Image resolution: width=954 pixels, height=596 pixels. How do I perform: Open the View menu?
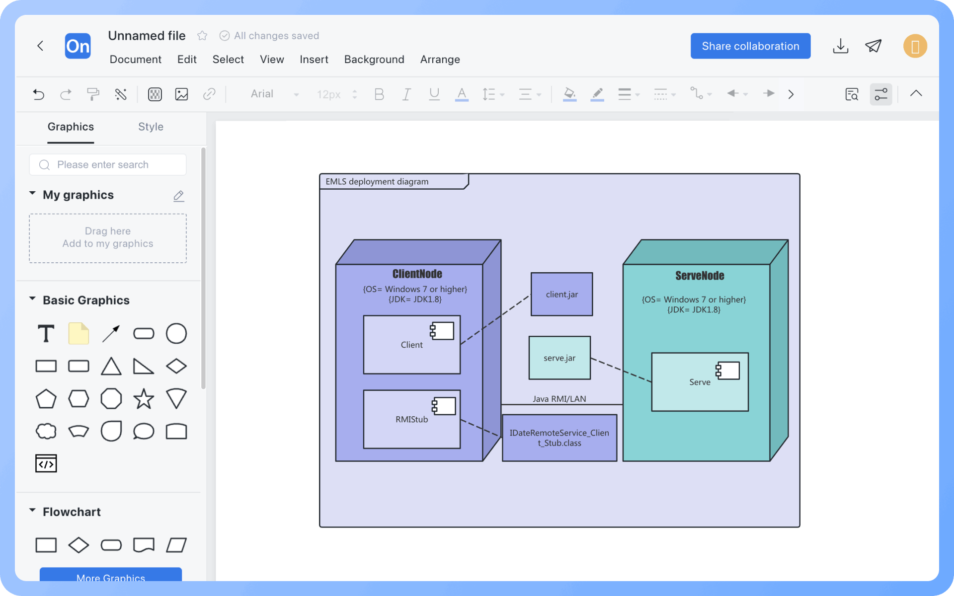[272, 60]
